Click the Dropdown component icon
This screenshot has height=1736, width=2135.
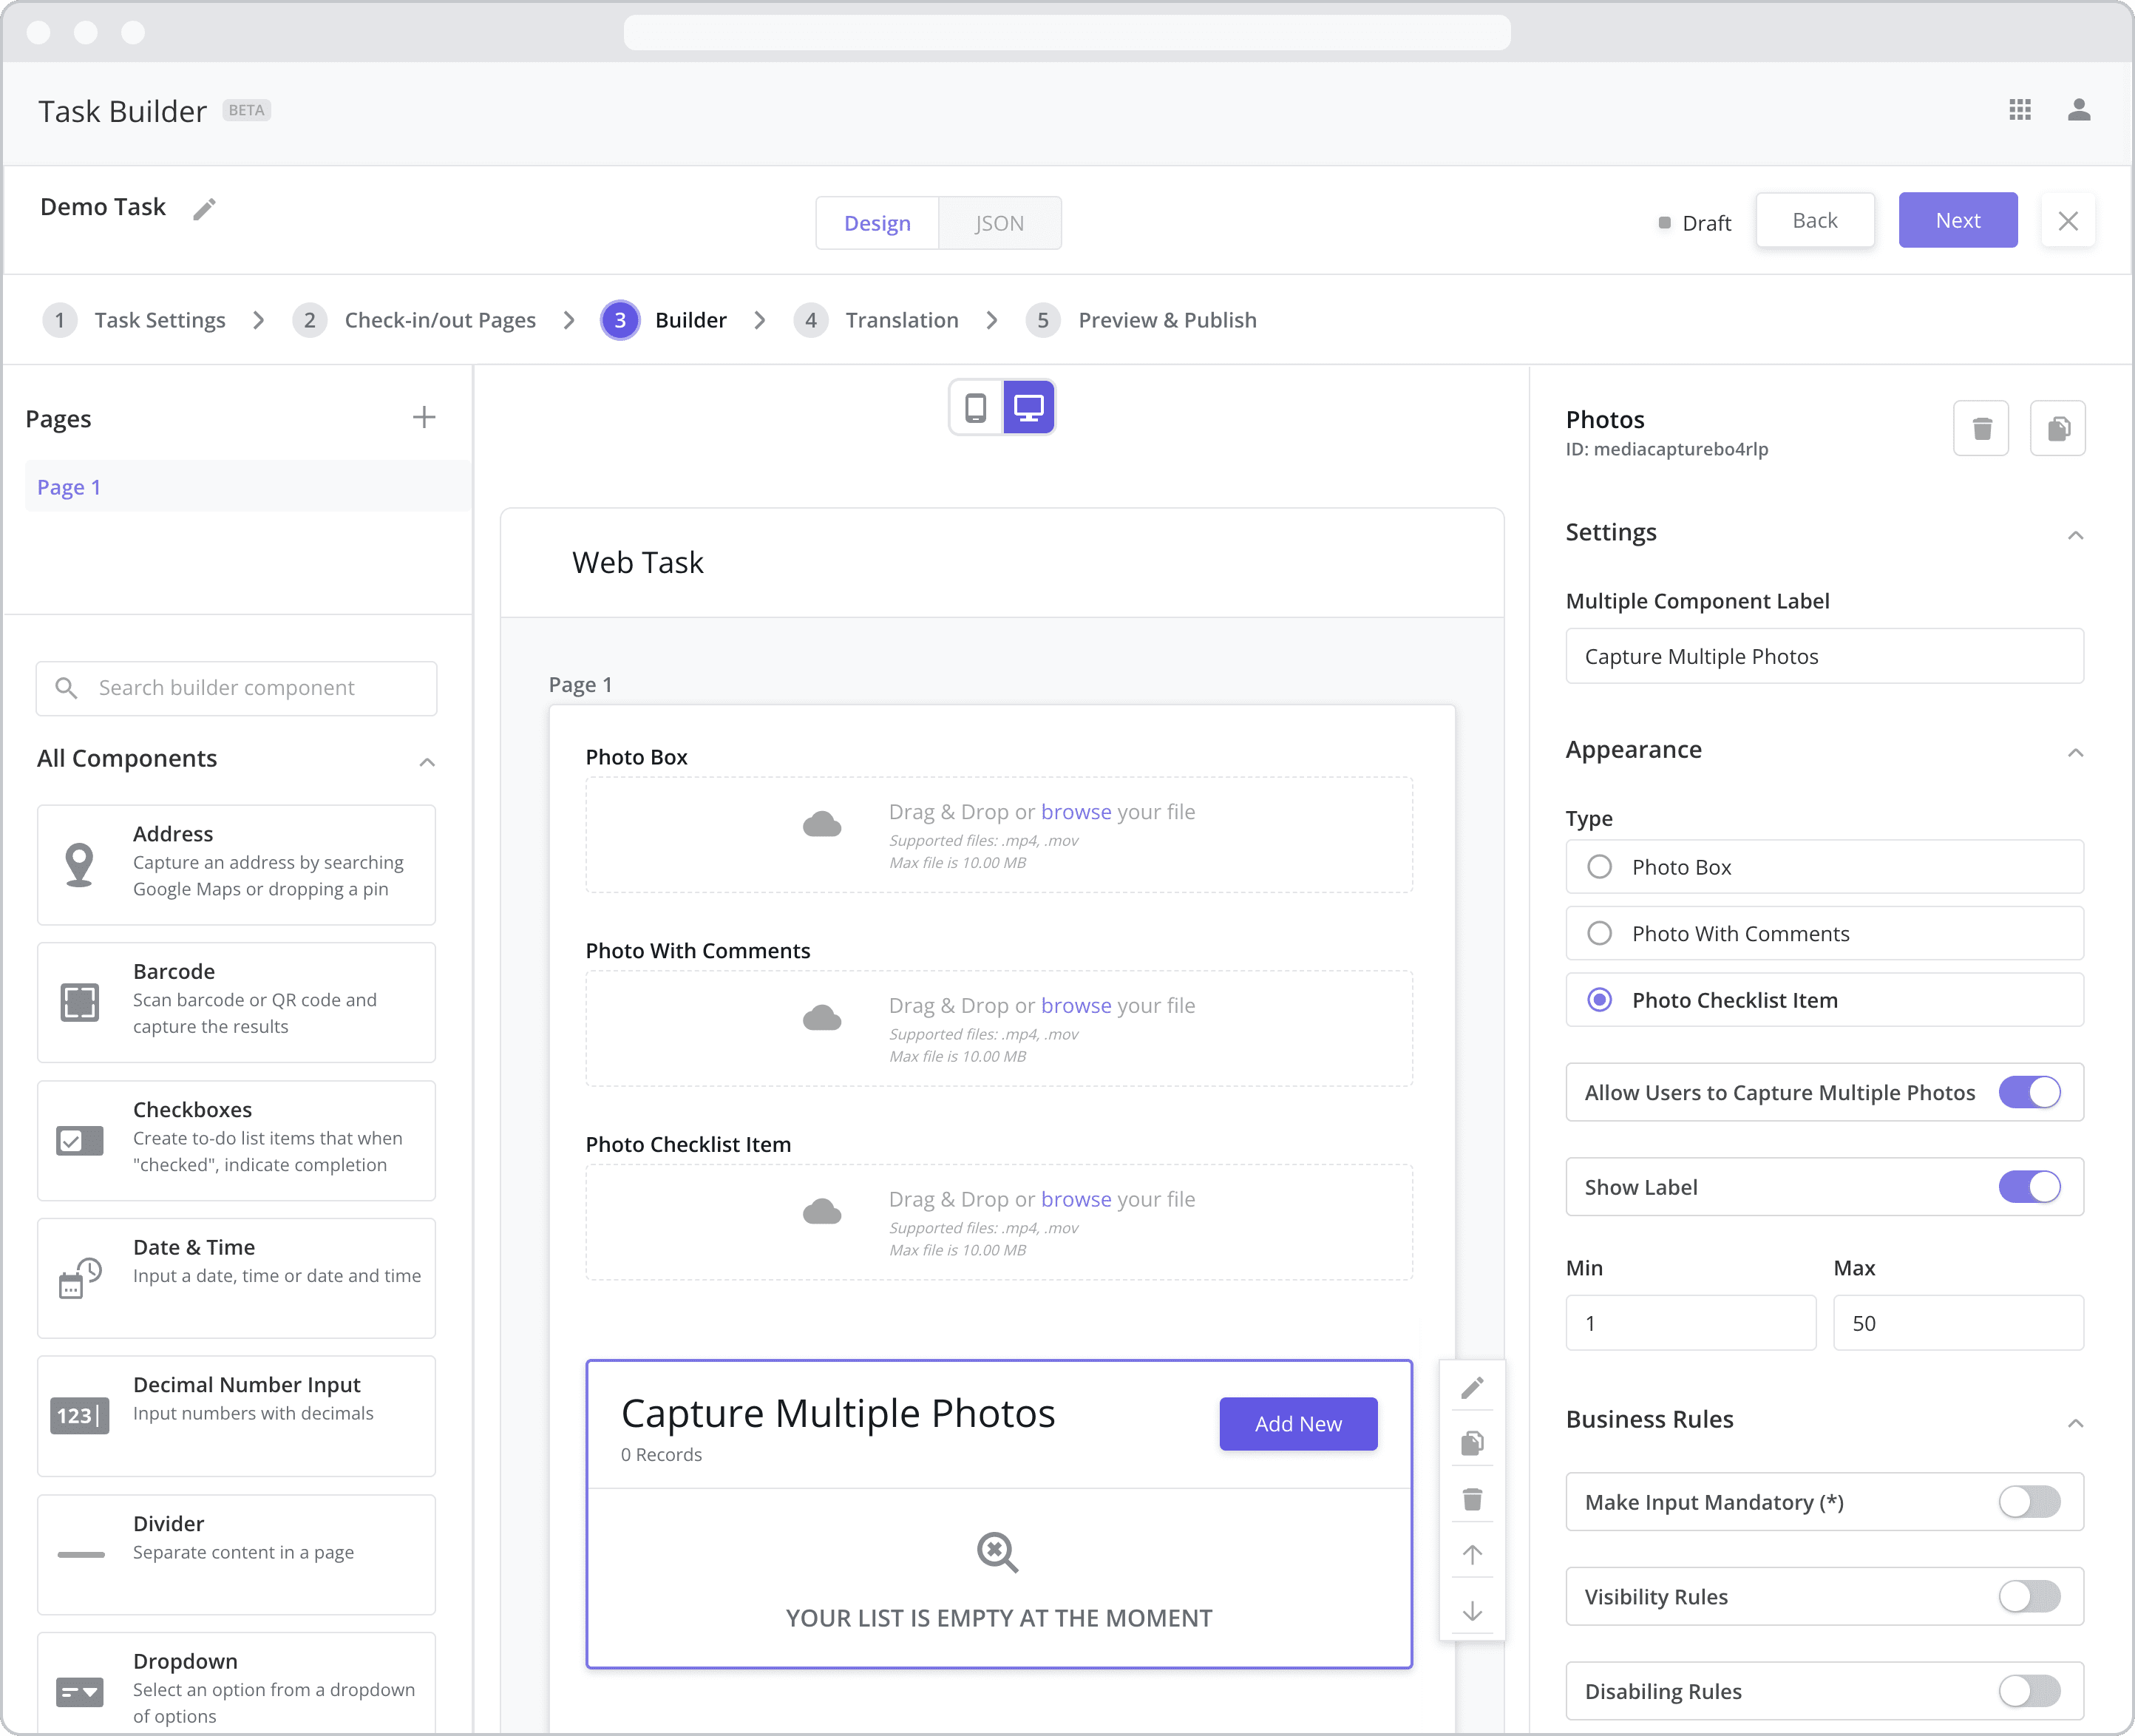click(80, 1693)
